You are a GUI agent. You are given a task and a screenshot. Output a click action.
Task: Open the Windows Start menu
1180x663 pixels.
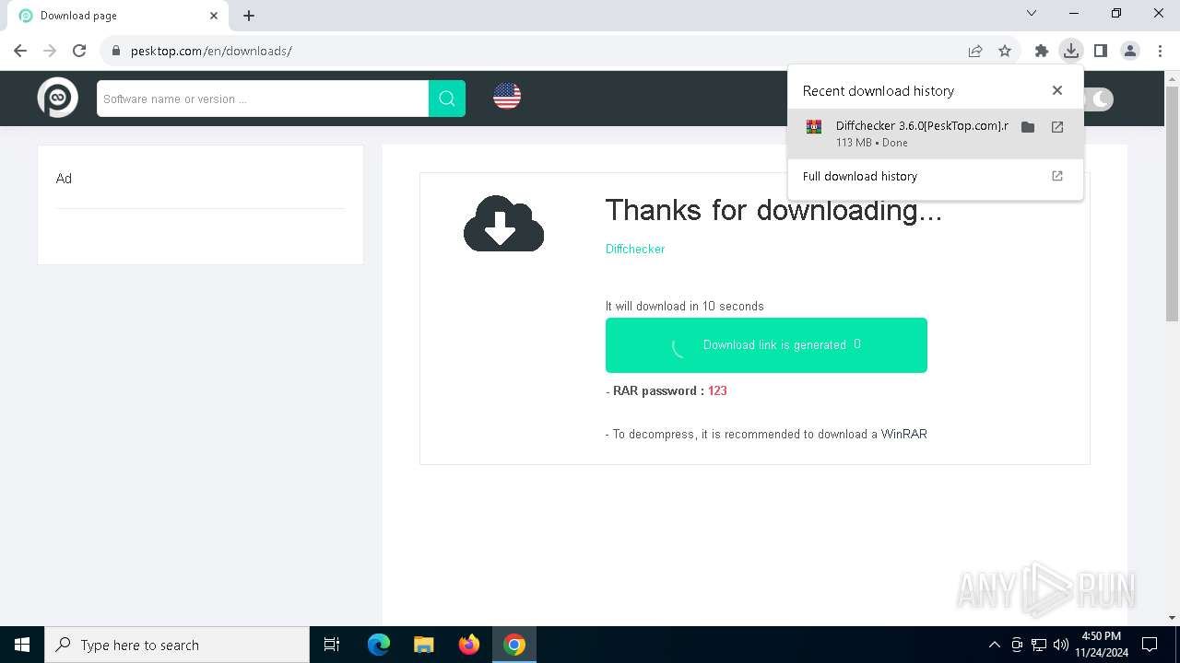[22, 645]
